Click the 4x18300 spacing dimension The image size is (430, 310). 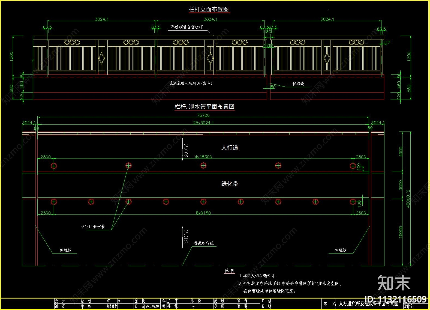coord(203,157)
